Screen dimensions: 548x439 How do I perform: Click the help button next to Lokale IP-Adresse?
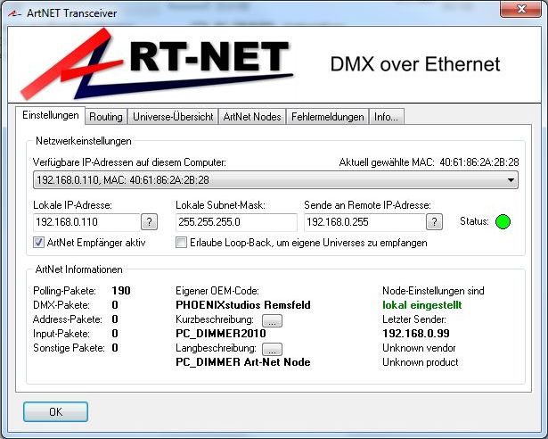click(151, 222)
